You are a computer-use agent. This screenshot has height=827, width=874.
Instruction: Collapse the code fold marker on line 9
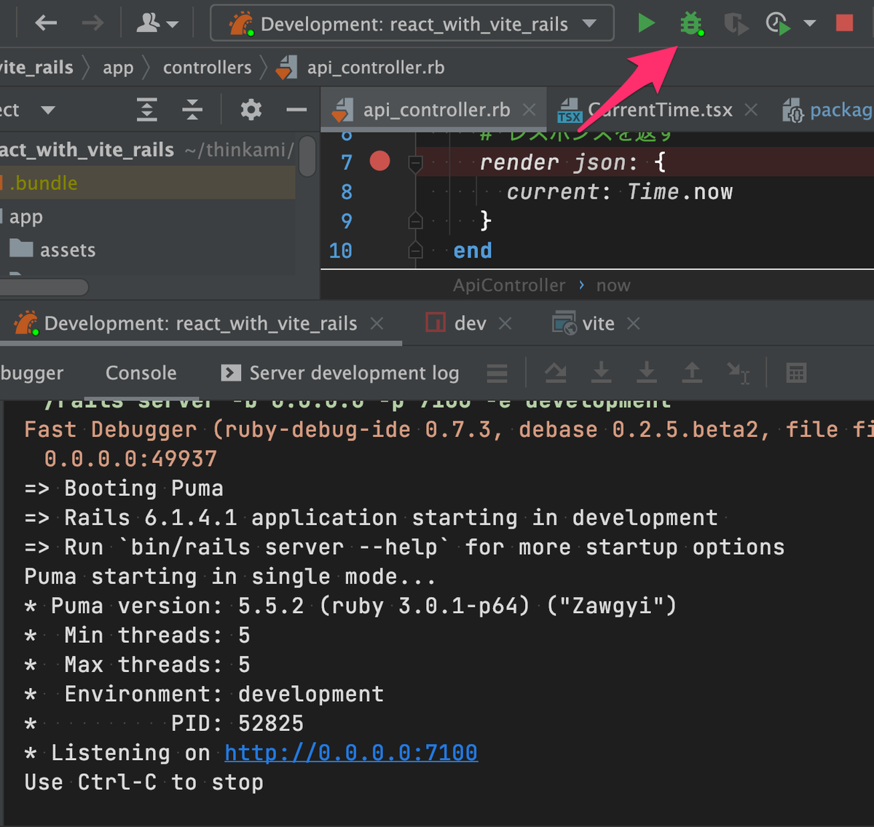(x=415, y=220)
